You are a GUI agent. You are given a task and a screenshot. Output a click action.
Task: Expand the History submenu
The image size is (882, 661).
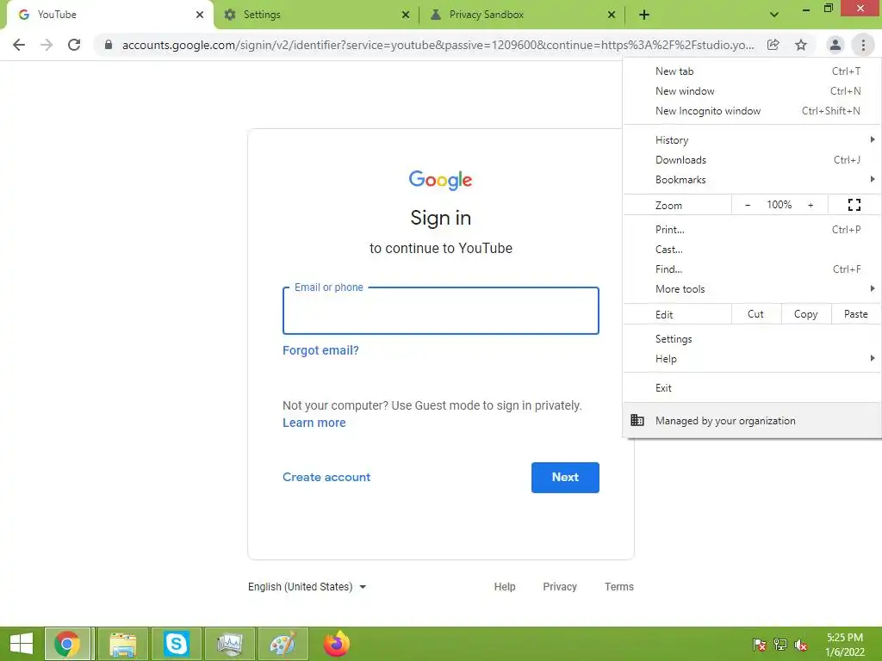(752, 140)
